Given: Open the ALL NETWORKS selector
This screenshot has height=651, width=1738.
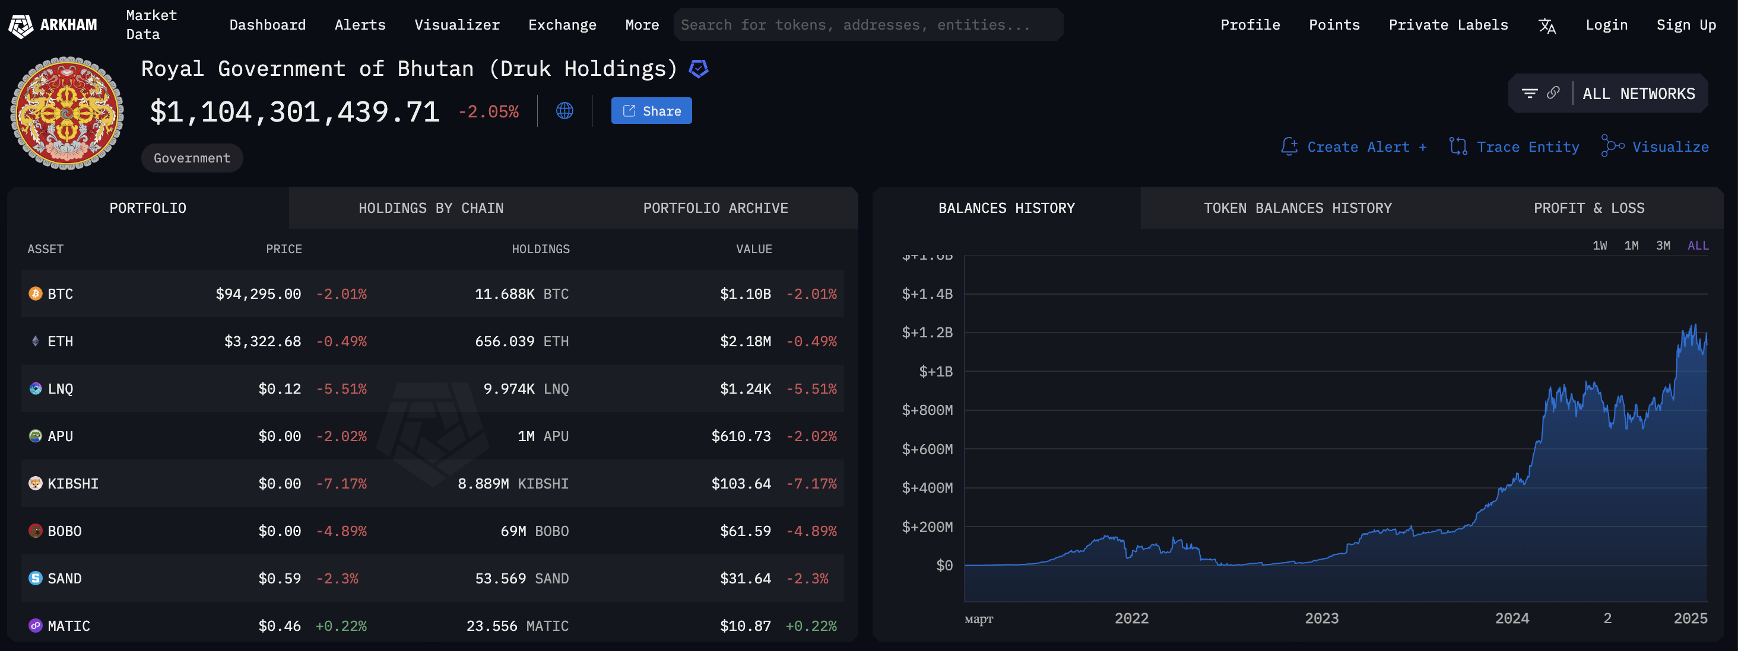Looking at the screenshot, I should point(1638,94).
